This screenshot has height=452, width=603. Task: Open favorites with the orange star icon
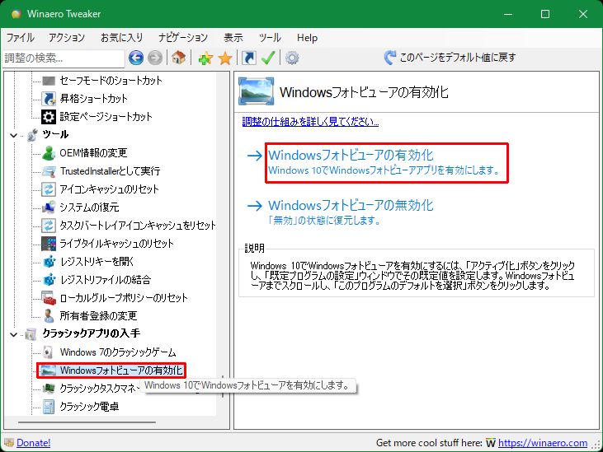tap(225, 58)
